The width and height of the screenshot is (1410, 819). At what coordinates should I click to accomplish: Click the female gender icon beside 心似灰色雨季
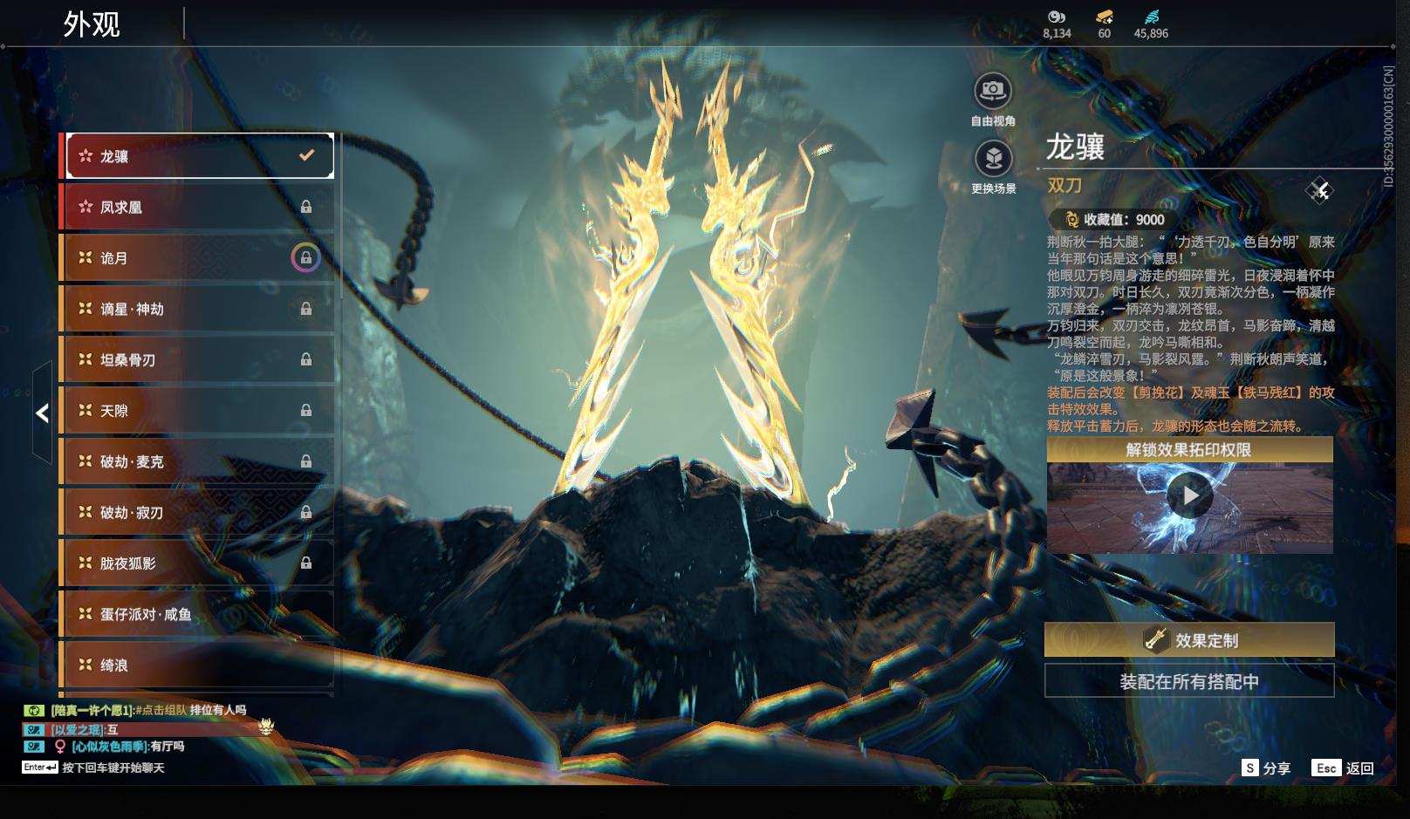(x=60, y=747)
